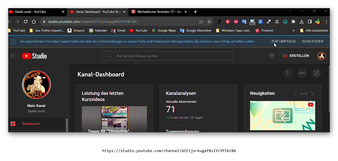Click the go live broadcast icon

pyautogui.click(x=302, y=73)
